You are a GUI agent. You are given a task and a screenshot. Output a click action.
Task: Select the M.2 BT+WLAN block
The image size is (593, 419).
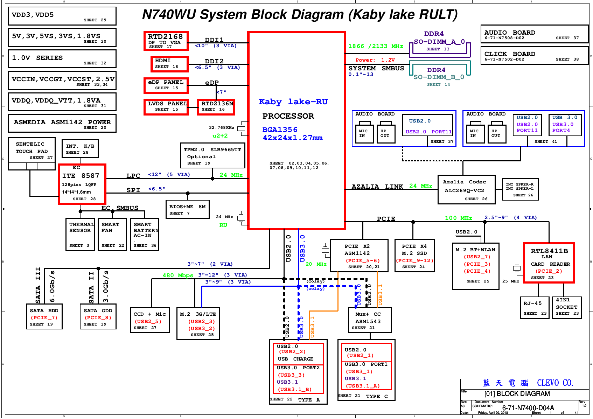476,266
